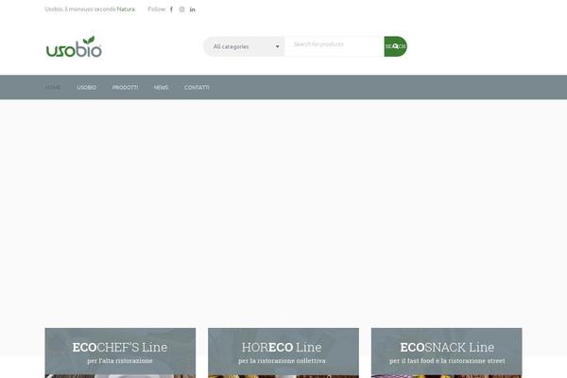The width and height of the screenshot is (567, 378).
Task: Click 'Usobio, il monouso secondo Natura' tagline
Action: click(x=90, y=9)
